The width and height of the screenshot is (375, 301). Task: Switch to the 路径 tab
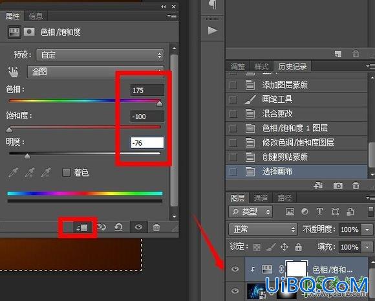click(x=284, y=198)
